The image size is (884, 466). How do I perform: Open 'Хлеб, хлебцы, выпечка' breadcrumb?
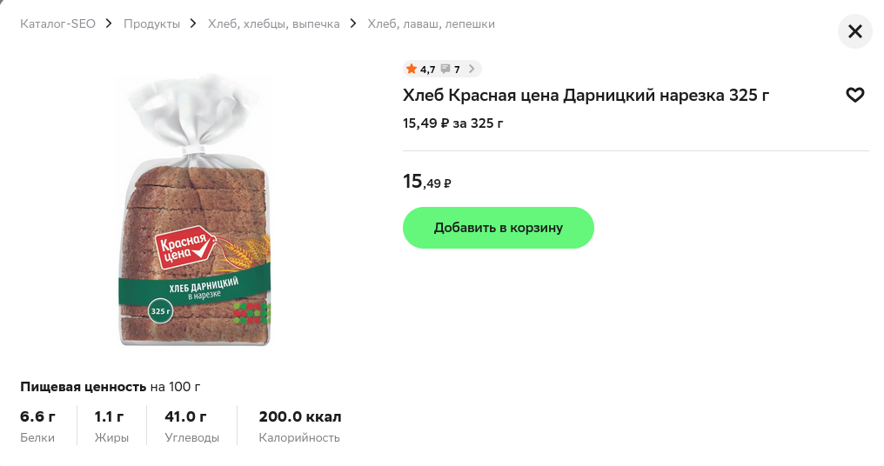tap(274, 23)
